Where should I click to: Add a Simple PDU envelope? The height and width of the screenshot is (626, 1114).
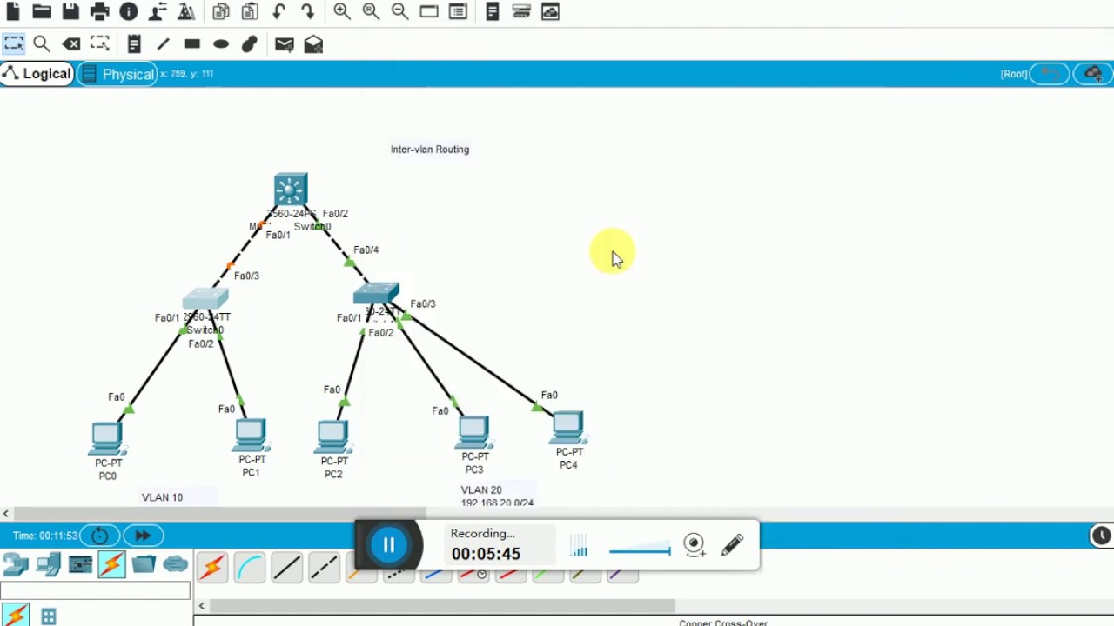pos(285,43)
